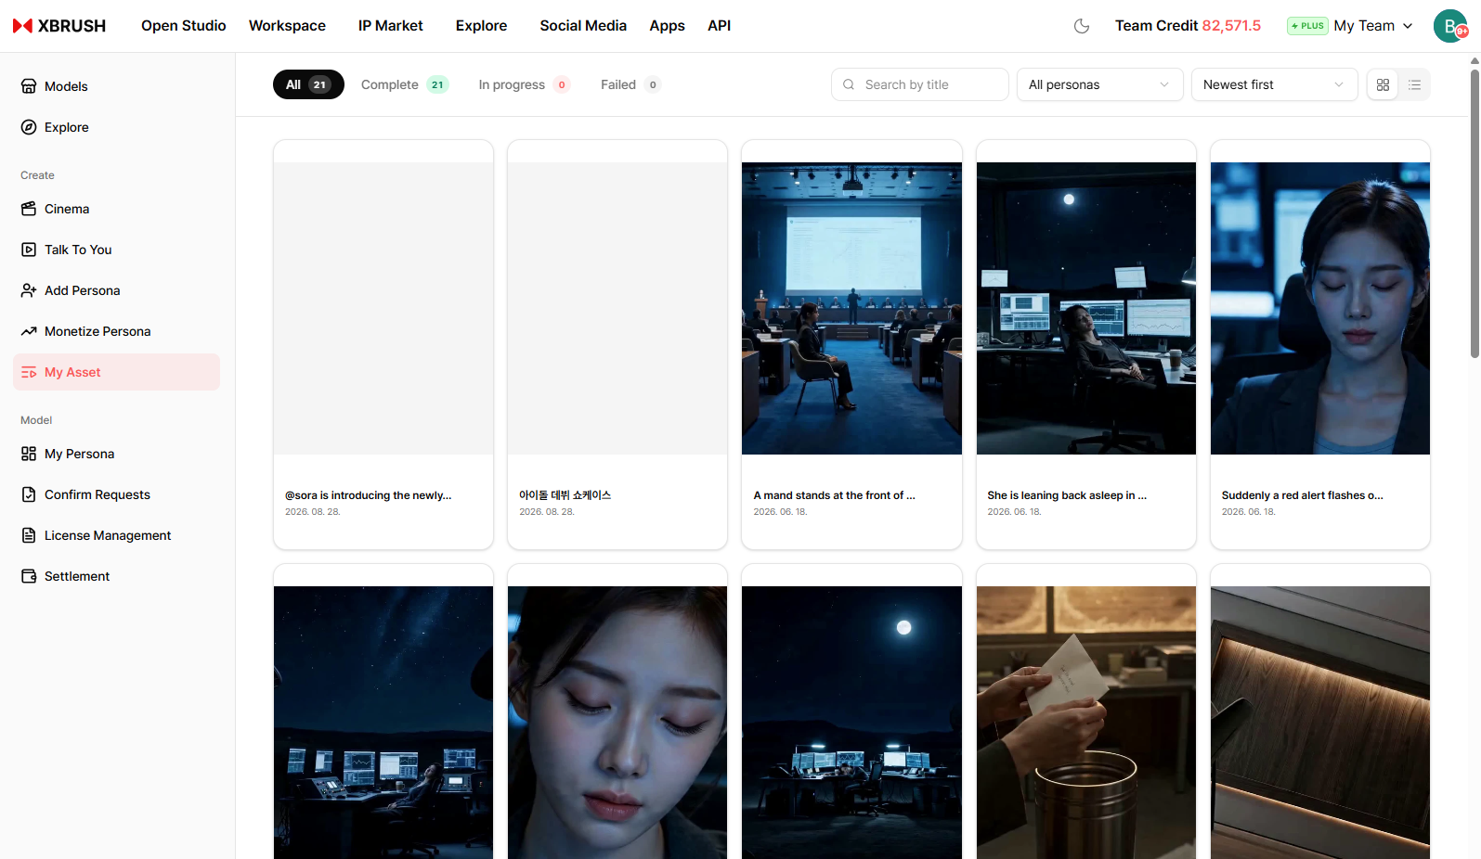The height and width of the screenshot is (859, 1481).
Task: Open the wooden panel asset thumbnail
Action: [x=1320, y=723]
